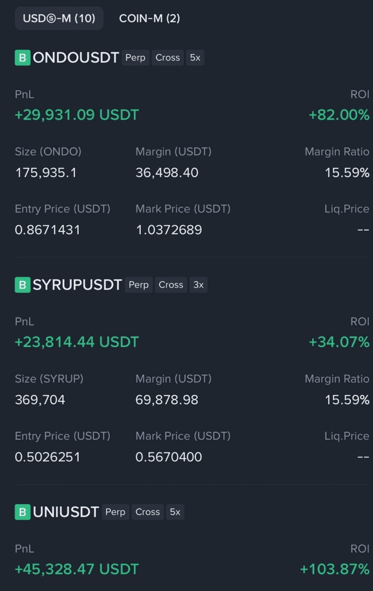Open the COIN-M (2) tab
Viewport: 373px width, 591px height.
coord(150,18)
